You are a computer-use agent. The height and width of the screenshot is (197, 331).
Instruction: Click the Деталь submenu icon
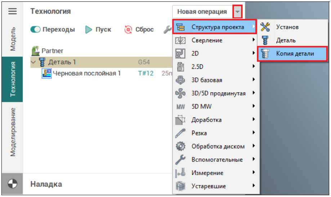(265, 40)
